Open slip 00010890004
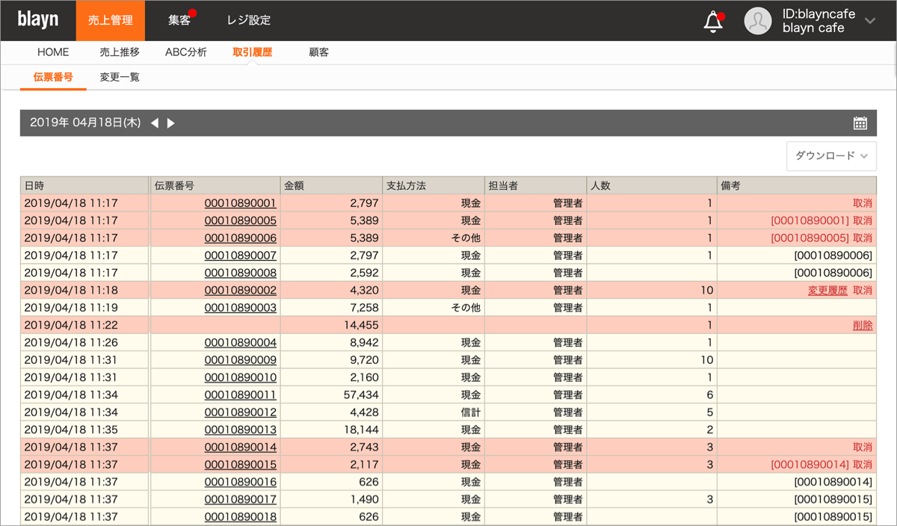Viewport: 897px width, 526px height. [240, 342]
